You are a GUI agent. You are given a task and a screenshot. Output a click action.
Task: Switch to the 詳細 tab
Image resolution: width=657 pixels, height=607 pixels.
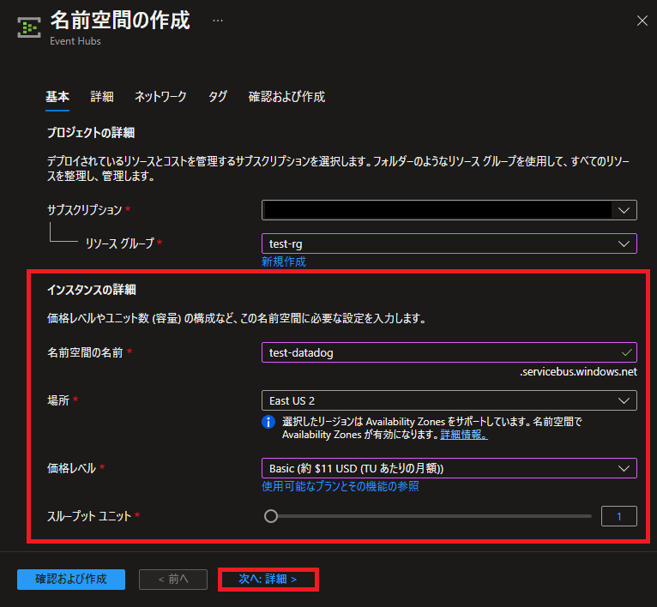coord(102,97)
